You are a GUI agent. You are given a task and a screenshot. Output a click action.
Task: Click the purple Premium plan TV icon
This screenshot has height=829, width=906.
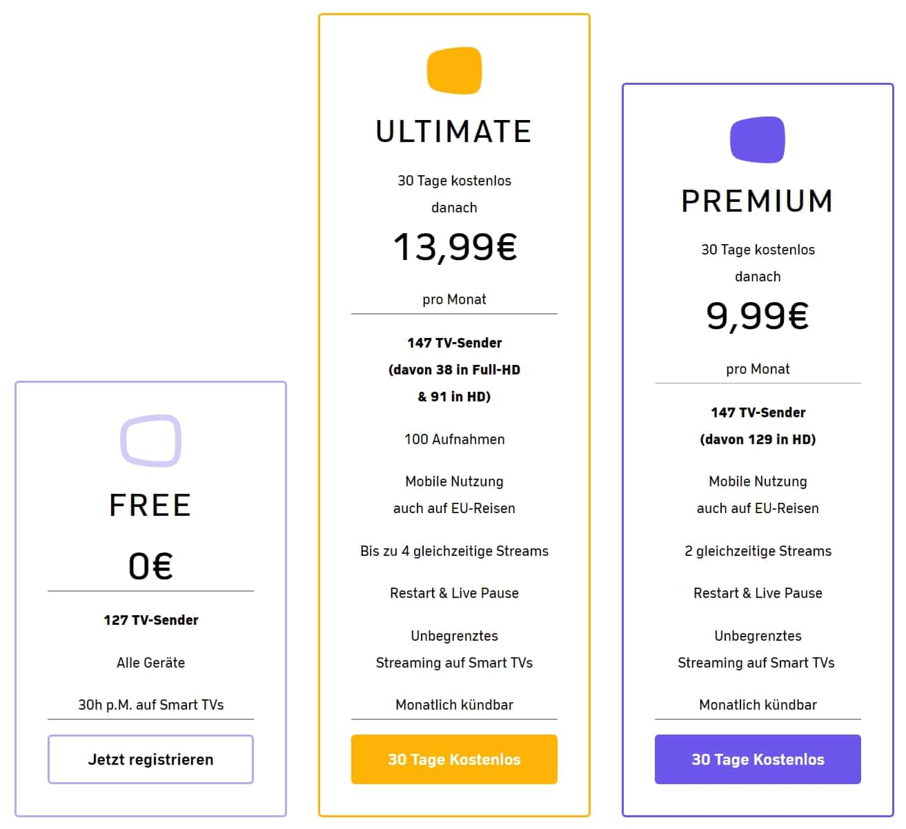758,140
